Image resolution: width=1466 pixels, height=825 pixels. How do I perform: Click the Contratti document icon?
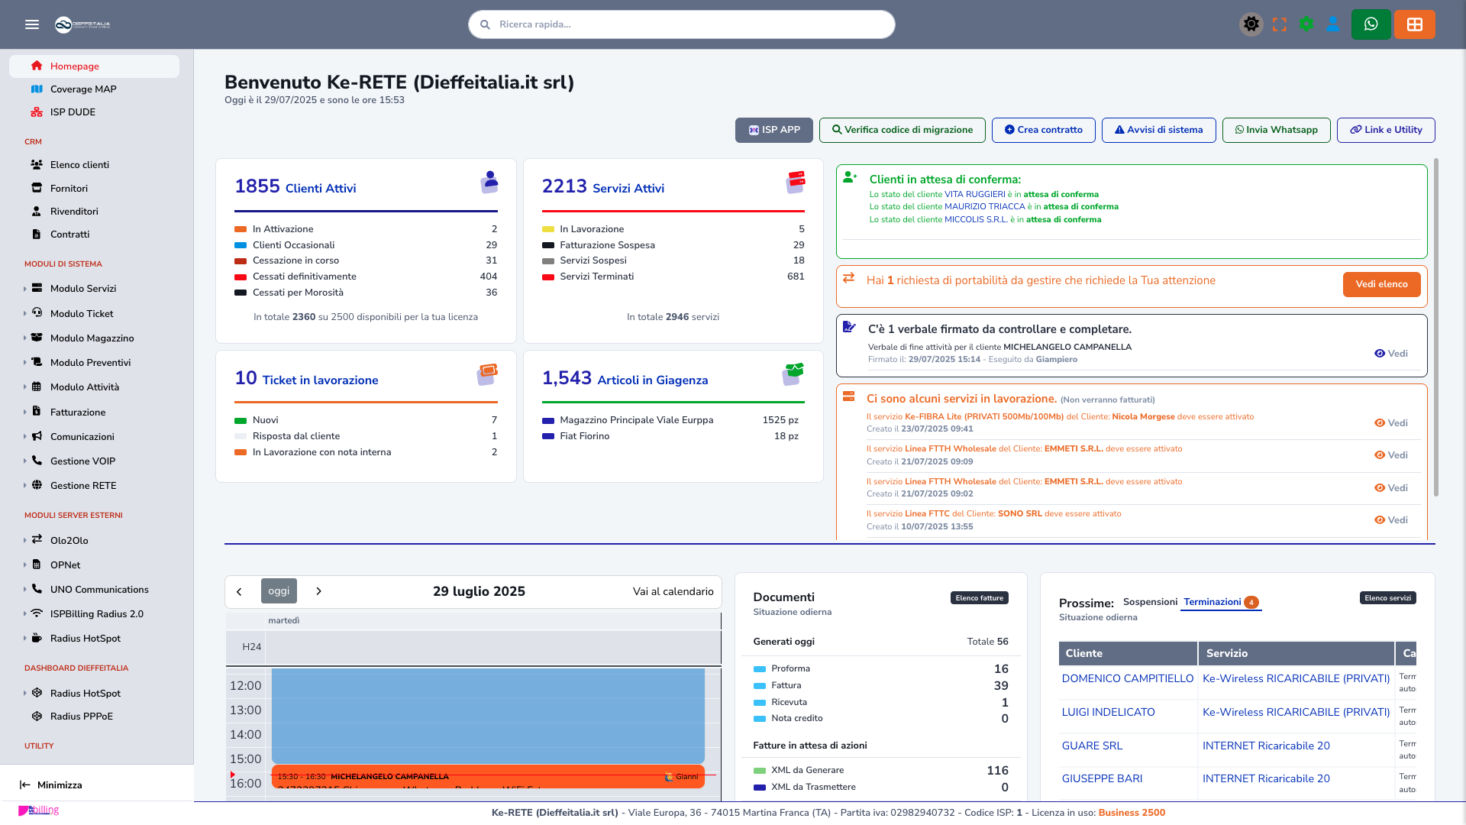[x=37, y=234]
